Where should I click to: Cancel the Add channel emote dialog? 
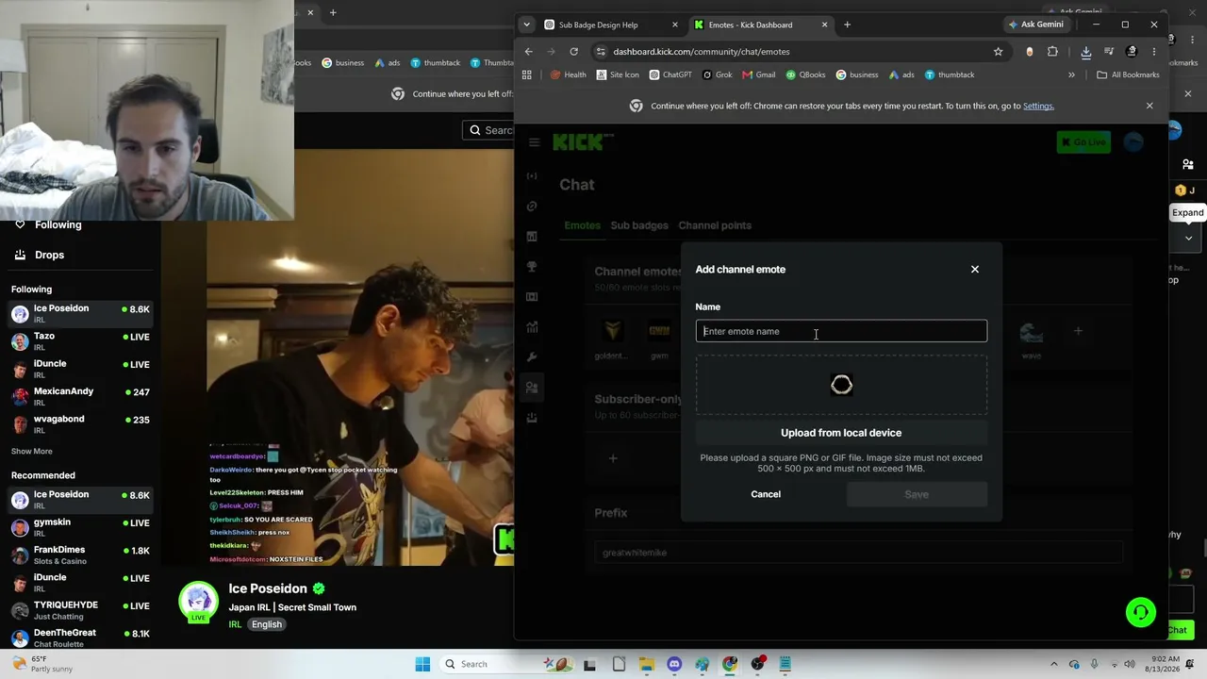(x=766, y=494)
